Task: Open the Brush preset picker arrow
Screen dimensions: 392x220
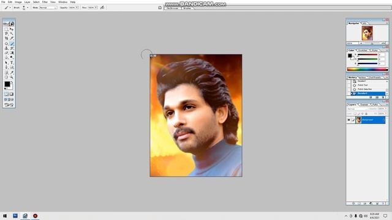Action: (x=28, y=8)
